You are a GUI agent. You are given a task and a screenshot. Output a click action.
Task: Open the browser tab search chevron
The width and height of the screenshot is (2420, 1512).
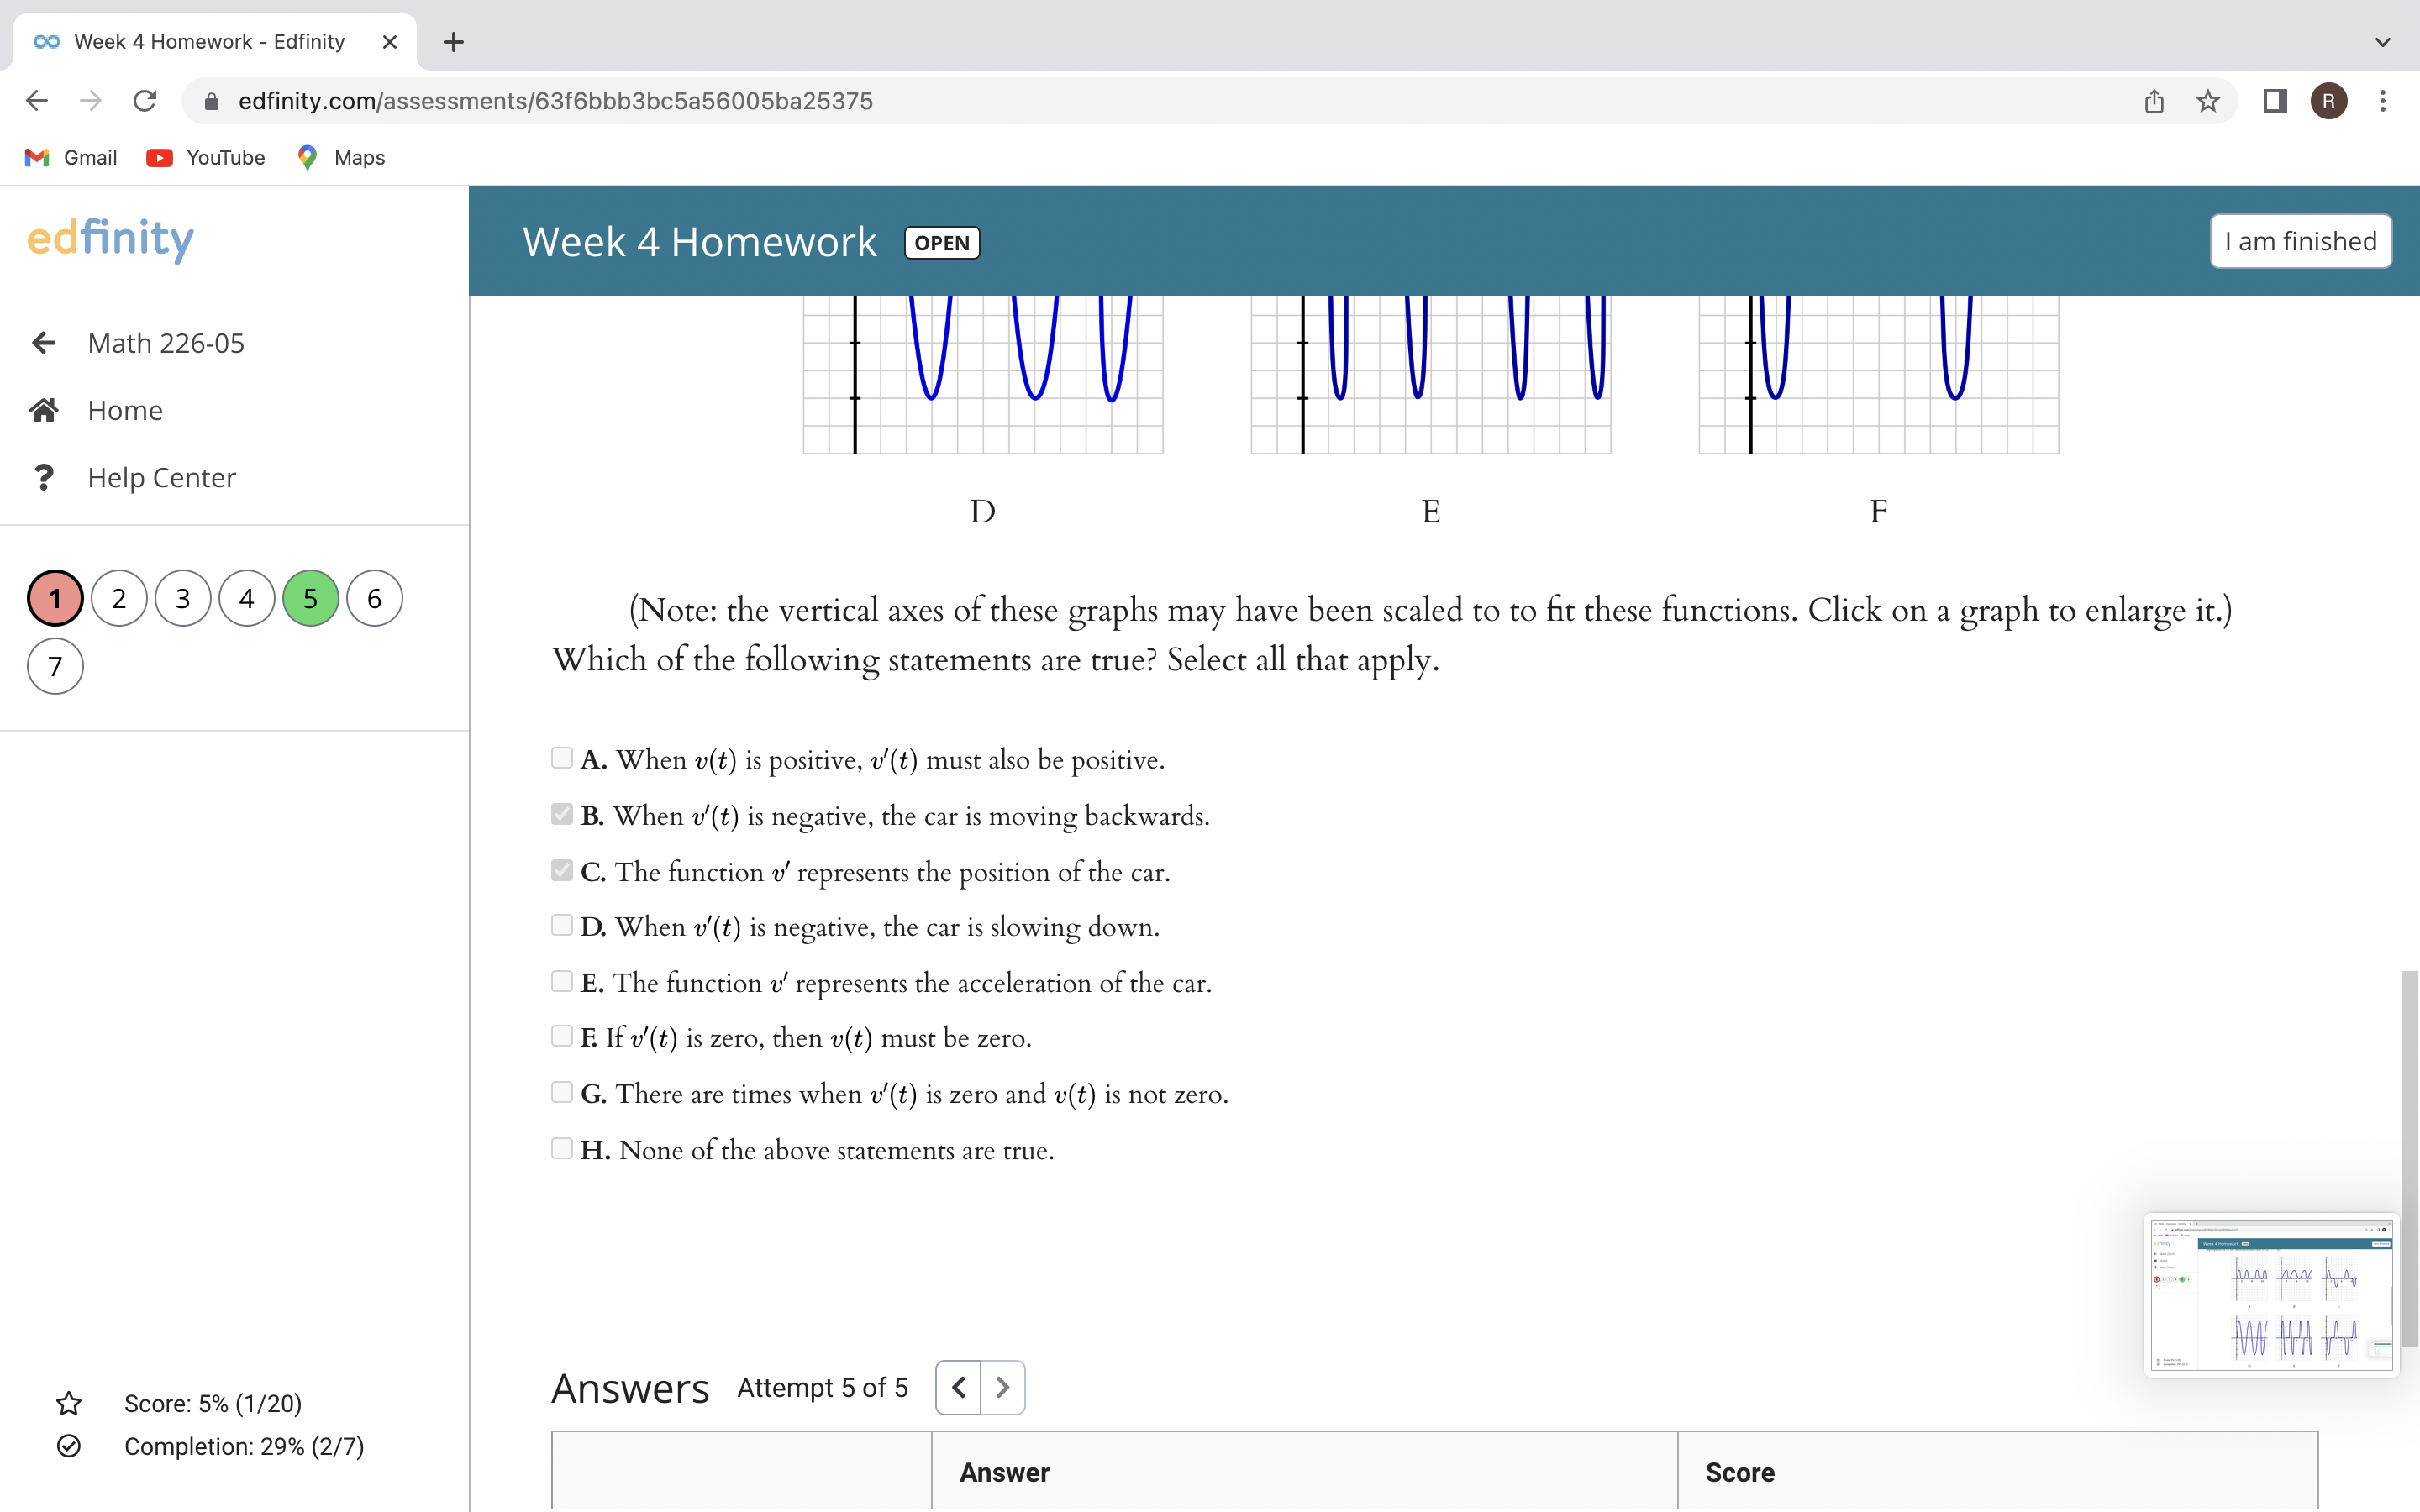point(2382,42)
